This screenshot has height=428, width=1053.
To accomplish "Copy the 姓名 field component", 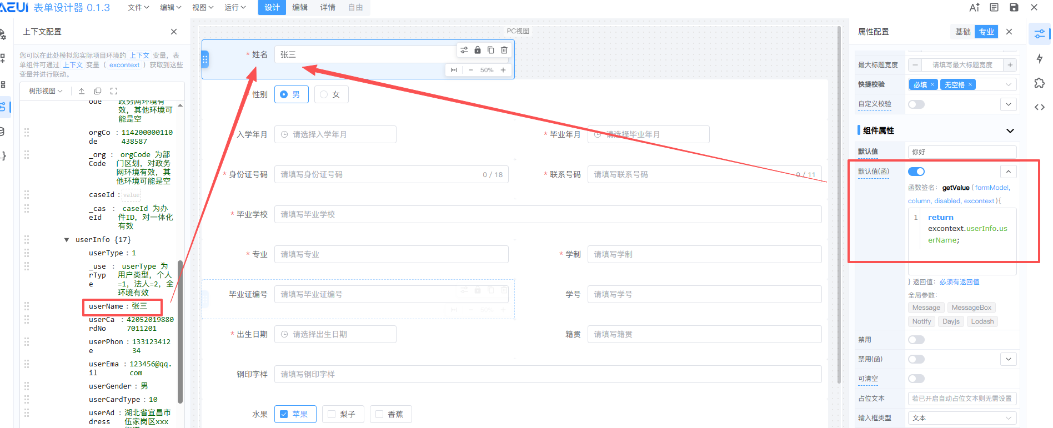I will click(x=491, y=50).
